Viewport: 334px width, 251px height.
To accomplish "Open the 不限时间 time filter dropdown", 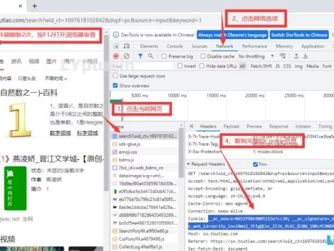I will click(56, 78).
